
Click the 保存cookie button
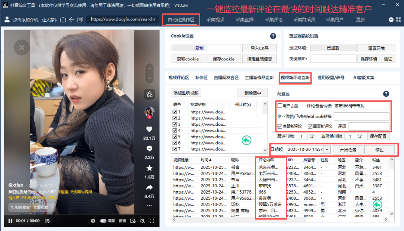(x=224, y=59)
